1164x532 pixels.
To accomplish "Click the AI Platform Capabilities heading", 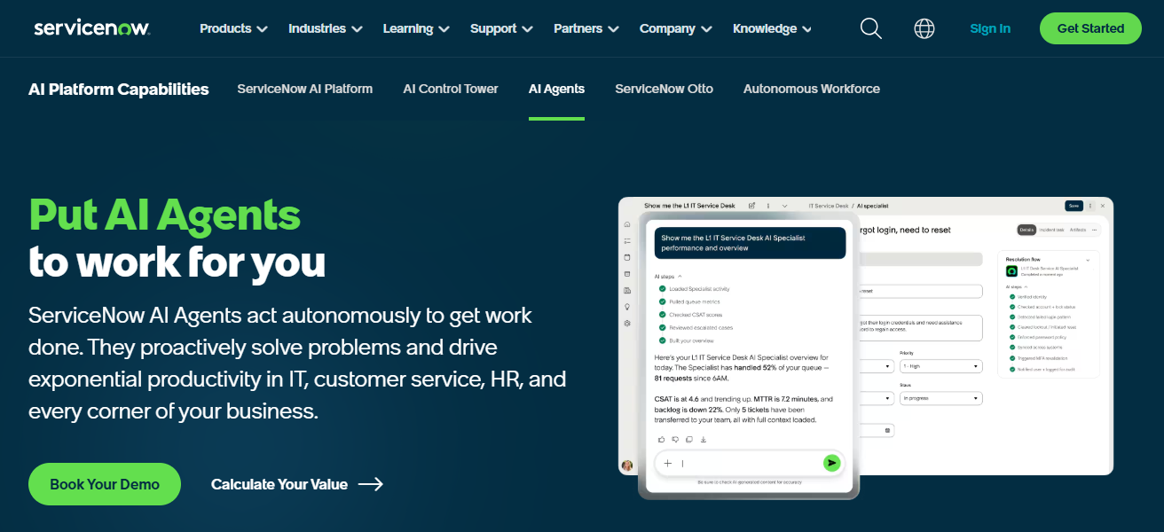I will click(119, 89).
